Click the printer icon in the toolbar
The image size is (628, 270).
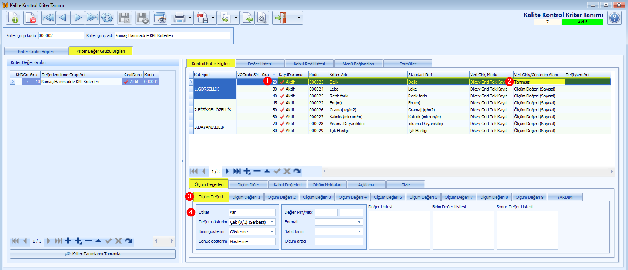(179, 18)
